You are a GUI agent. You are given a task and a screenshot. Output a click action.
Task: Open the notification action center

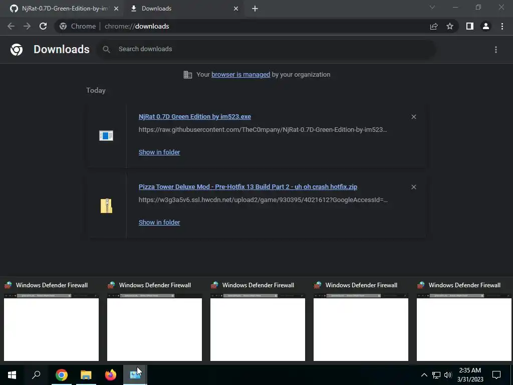496,375
